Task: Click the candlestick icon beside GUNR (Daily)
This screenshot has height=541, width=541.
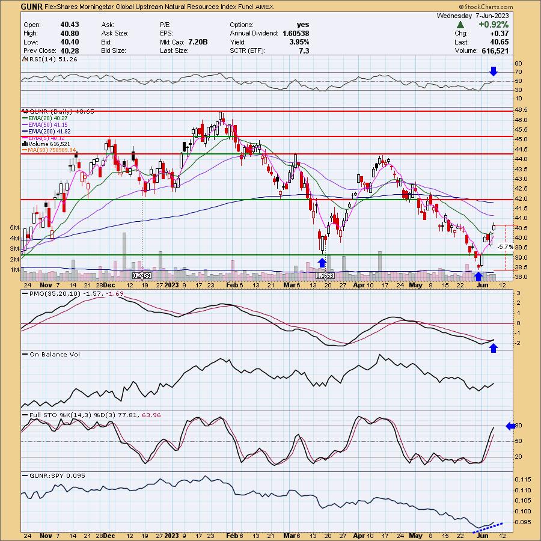Action: click(x=25, y=111)
